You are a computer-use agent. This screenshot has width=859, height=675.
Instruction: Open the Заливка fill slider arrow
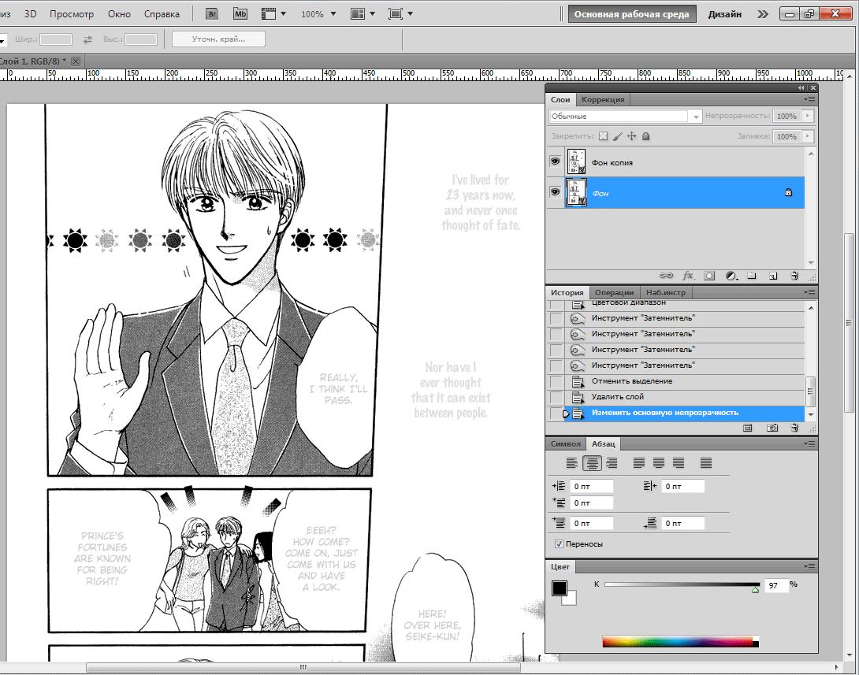click(x=808, y=135)
